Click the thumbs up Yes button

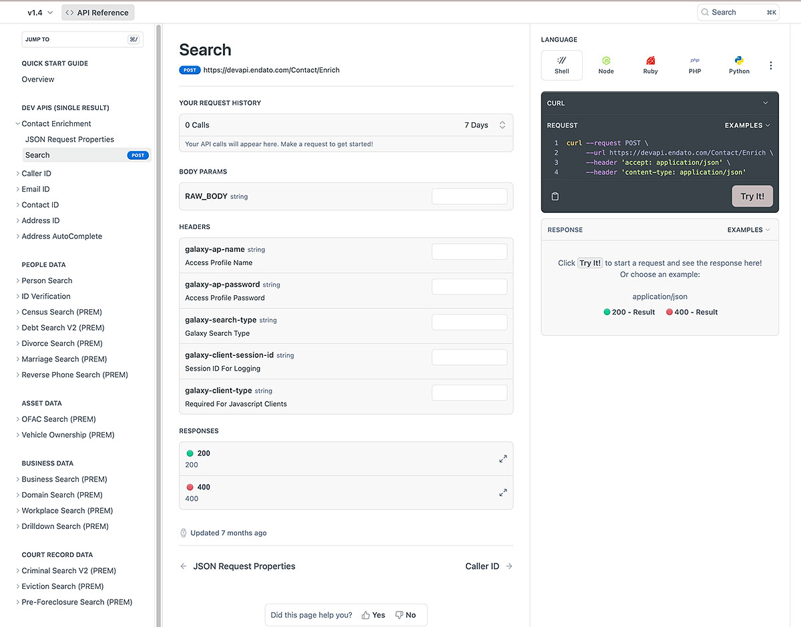(x=373, y=615)
